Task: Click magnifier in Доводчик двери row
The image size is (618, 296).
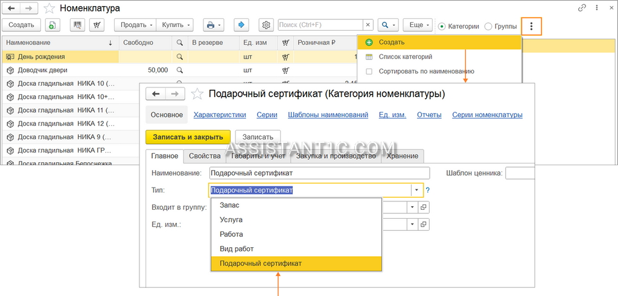Action: (180, 70)
